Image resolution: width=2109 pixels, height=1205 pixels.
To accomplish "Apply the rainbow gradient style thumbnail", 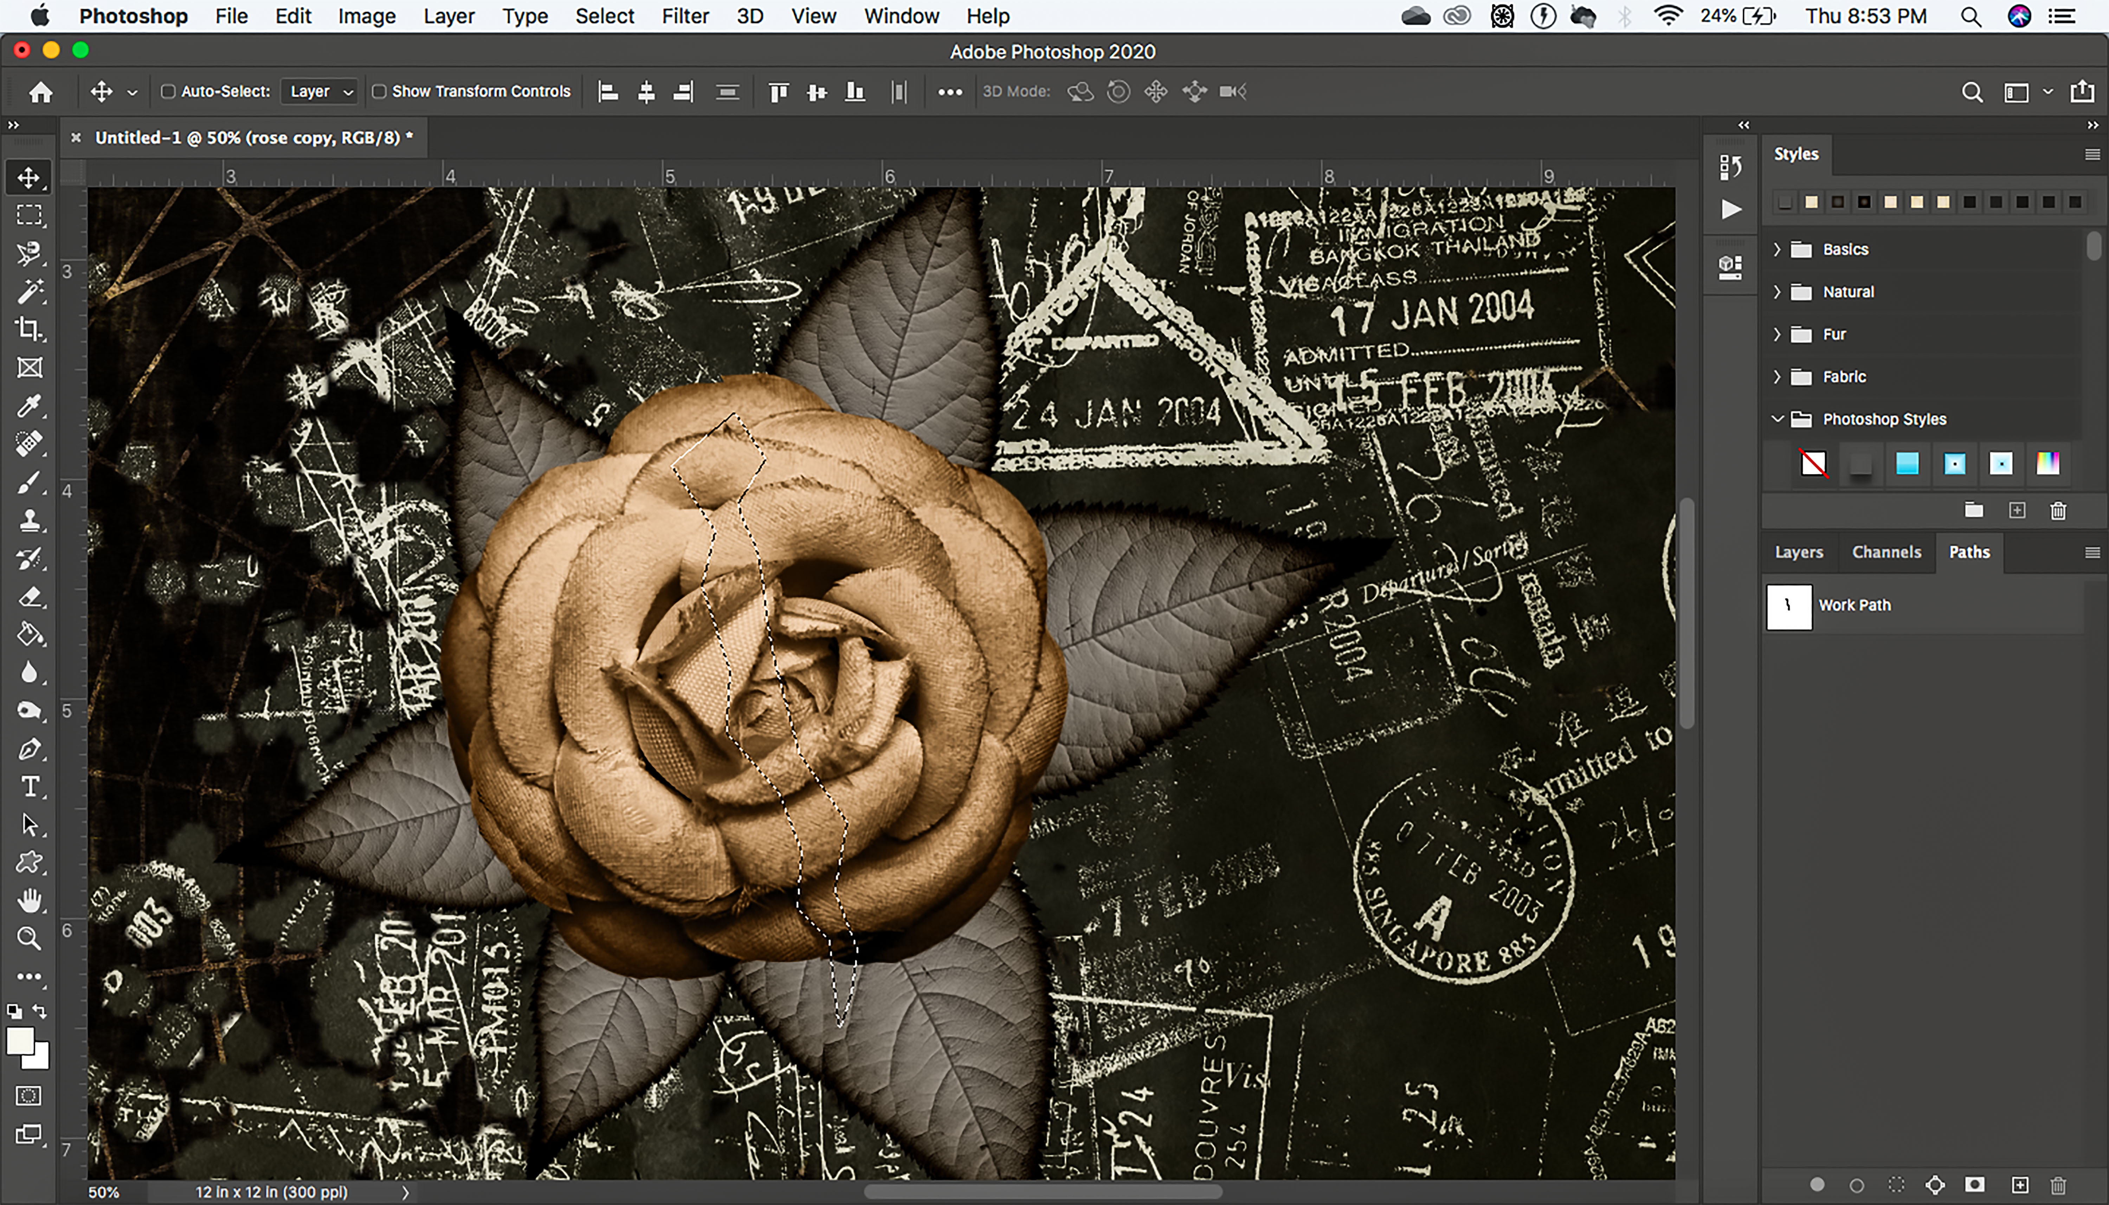I will [x=2048, y=464].
